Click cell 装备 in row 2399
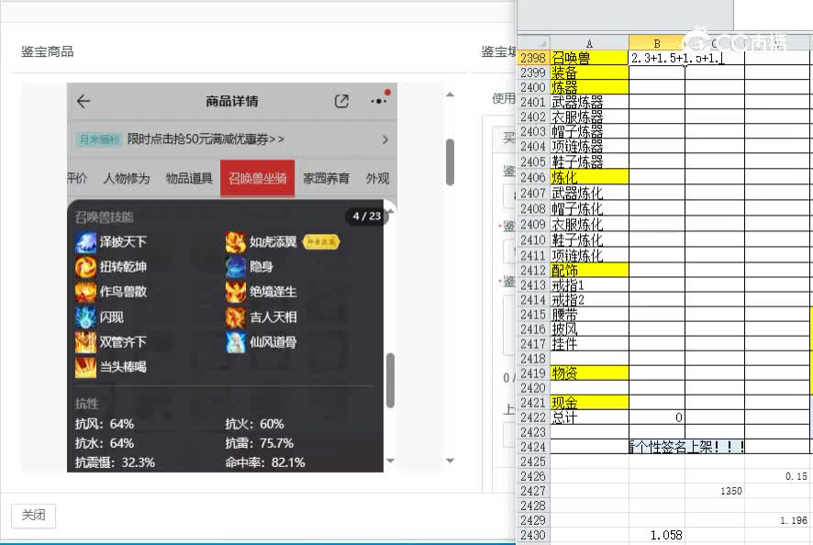This screenshot has height=545, width=813. tap(589, 72)
